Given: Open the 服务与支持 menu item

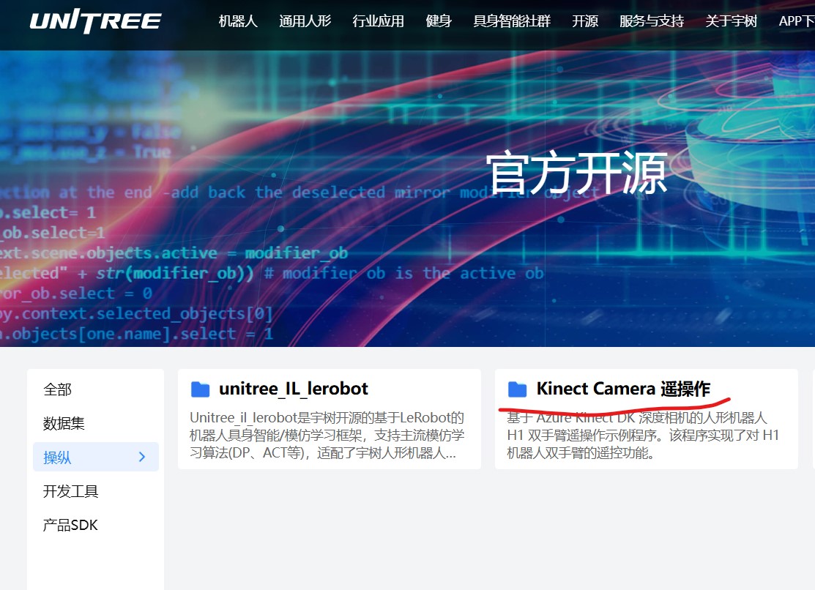Looking at the screenshot, I should point(652,21).
